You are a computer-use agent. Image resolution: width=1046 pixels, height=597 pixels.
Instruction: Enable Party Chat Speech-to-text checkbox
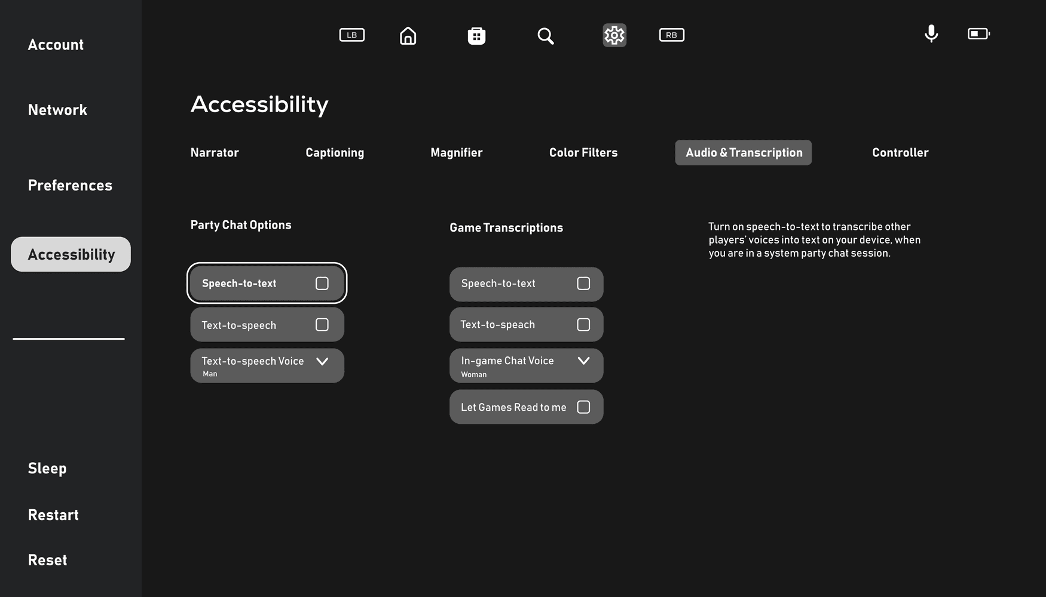tap(322, 284)
